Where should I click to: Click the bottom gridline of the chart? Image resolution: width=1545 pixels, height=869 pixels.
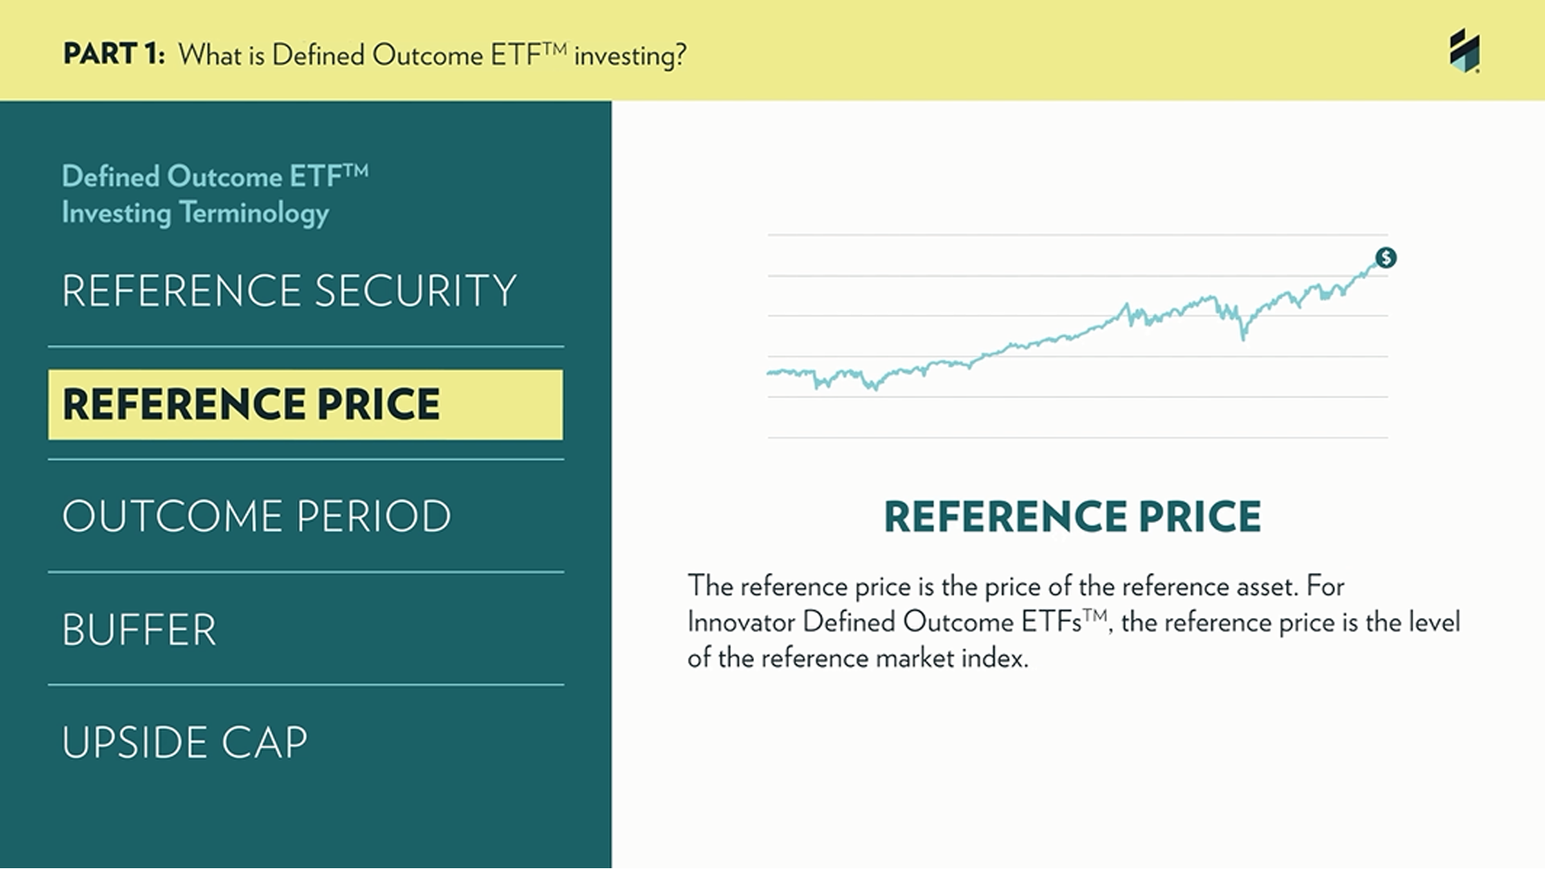point(1077,438)
